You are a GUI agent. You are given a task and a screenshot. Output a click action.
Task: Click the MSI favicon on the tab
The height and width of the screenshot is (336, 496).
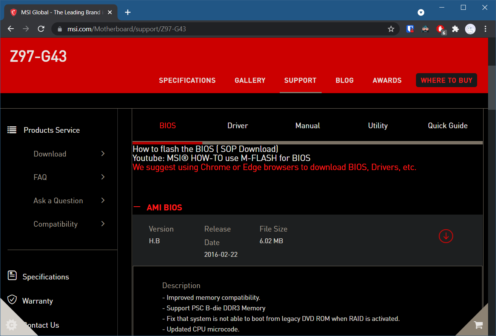click(x=13, y=12)
